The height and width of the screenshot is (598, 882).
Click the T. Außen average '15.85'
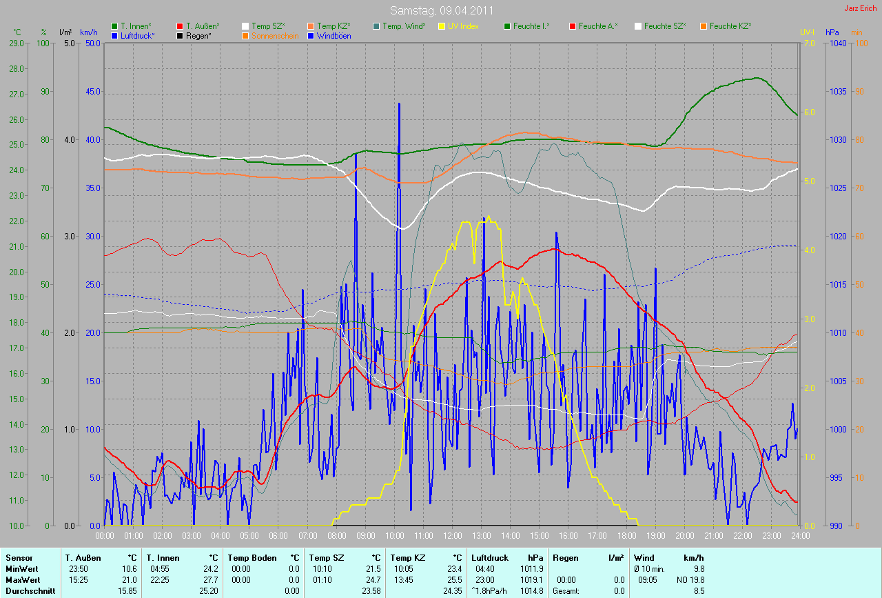pyautogui.click(x=127, y=590)
